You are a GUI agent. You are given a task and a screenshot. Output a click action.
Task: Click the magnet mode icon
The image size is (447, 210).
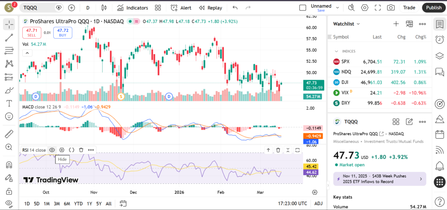(9, 165)
